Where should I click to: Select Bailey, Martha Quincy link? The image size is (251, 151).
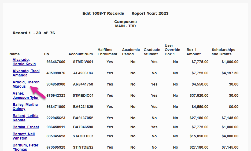pyautogui.click(x=25, y=107)
